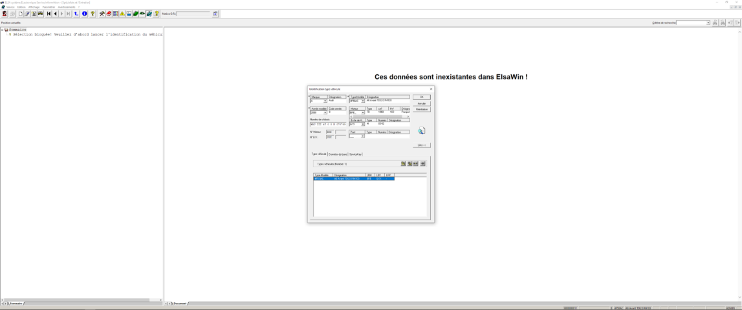The width and height of the screenshot is (742, 310).
Task: Open the Pont dropdown
Action: [x=363, y=136]
